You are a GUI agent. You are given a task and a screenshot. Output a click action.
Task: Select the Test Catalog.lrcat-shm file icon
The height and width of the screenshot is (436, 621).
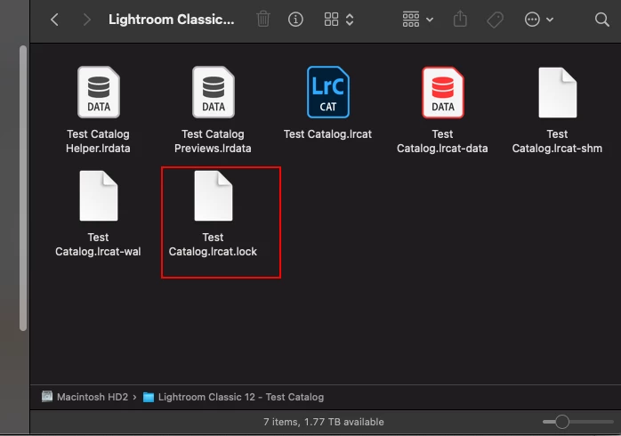click(x=557, y=93)
